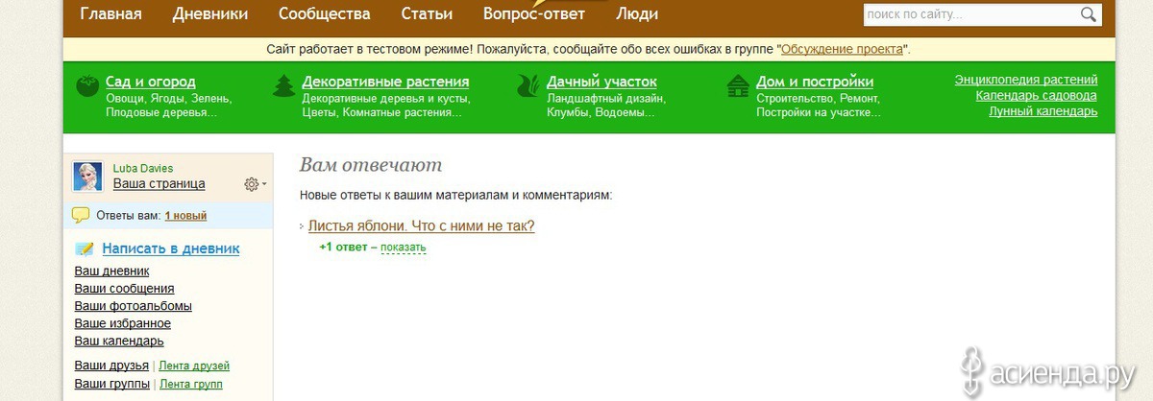Image resolution: width=1153 pixels, height=401 pixels.
Task: Open the Обсуждение проекта group link
Action: [x=842, y=49]
